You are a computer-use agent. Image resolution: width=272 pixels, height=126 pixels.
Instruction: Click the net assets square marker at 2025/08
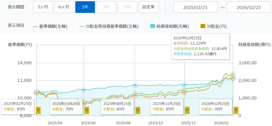tap(135, 85)
